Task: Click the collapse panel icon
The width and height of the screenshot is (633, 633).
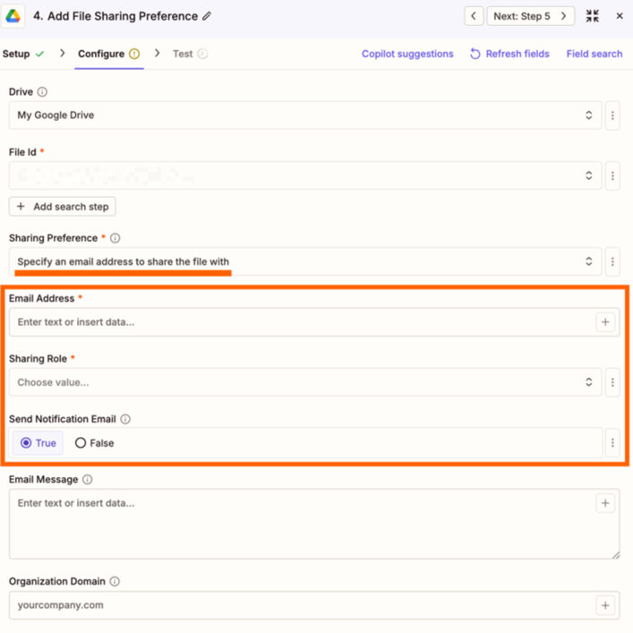Action: coord(593,16)
